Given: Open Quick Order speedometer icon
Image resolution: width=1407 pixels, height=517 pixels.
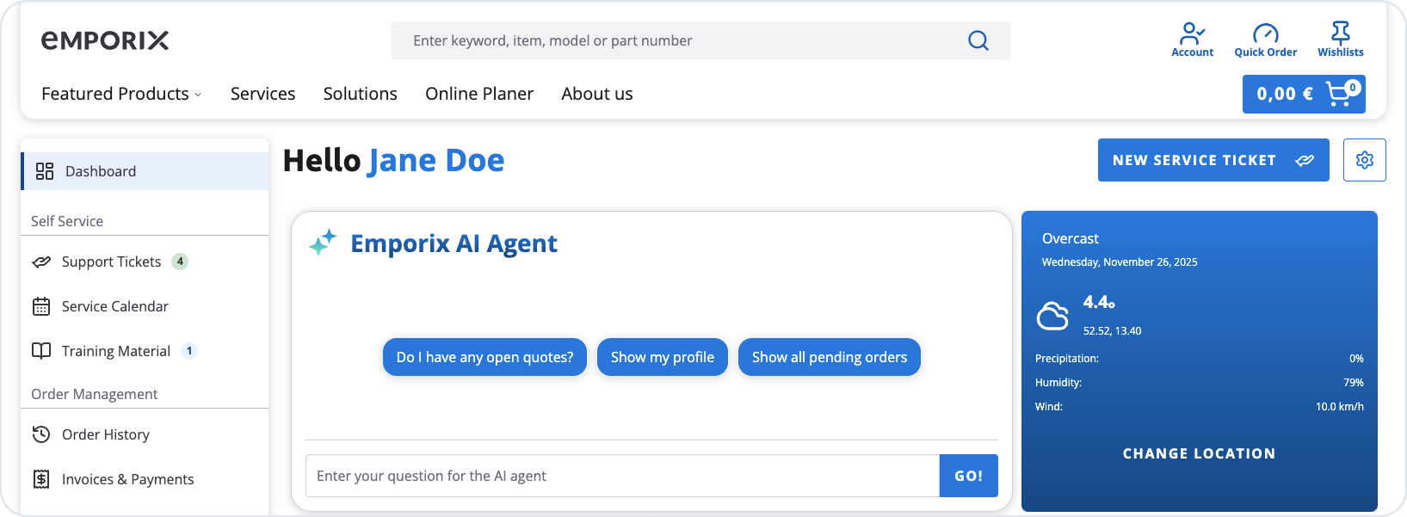Looking at the screenshot, I should (1265, 34).
